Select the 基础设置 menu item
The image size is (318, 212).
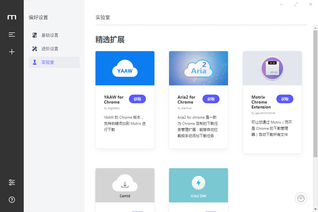[x=50, y=35]
